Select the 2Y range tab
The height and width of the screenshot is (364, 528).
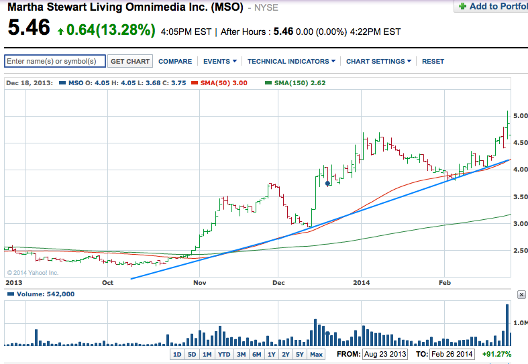286,354
